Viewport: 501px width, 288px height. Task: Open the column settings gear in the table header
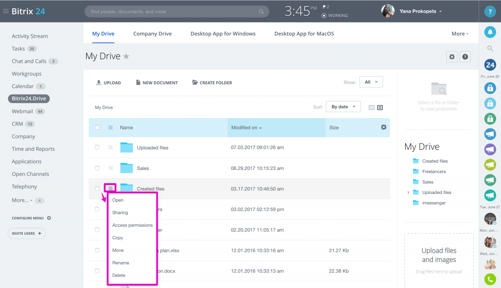pyautogui.click(x=384, y=127)
